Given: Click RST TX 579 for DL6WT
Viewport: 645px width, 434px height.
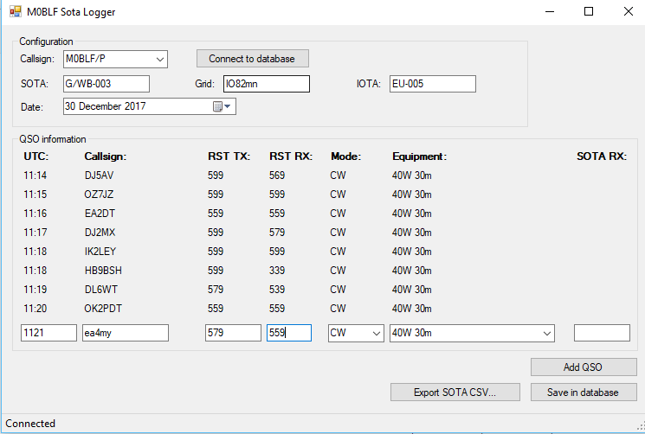Looking at the screenshot, I should click(x=216, y=290).
